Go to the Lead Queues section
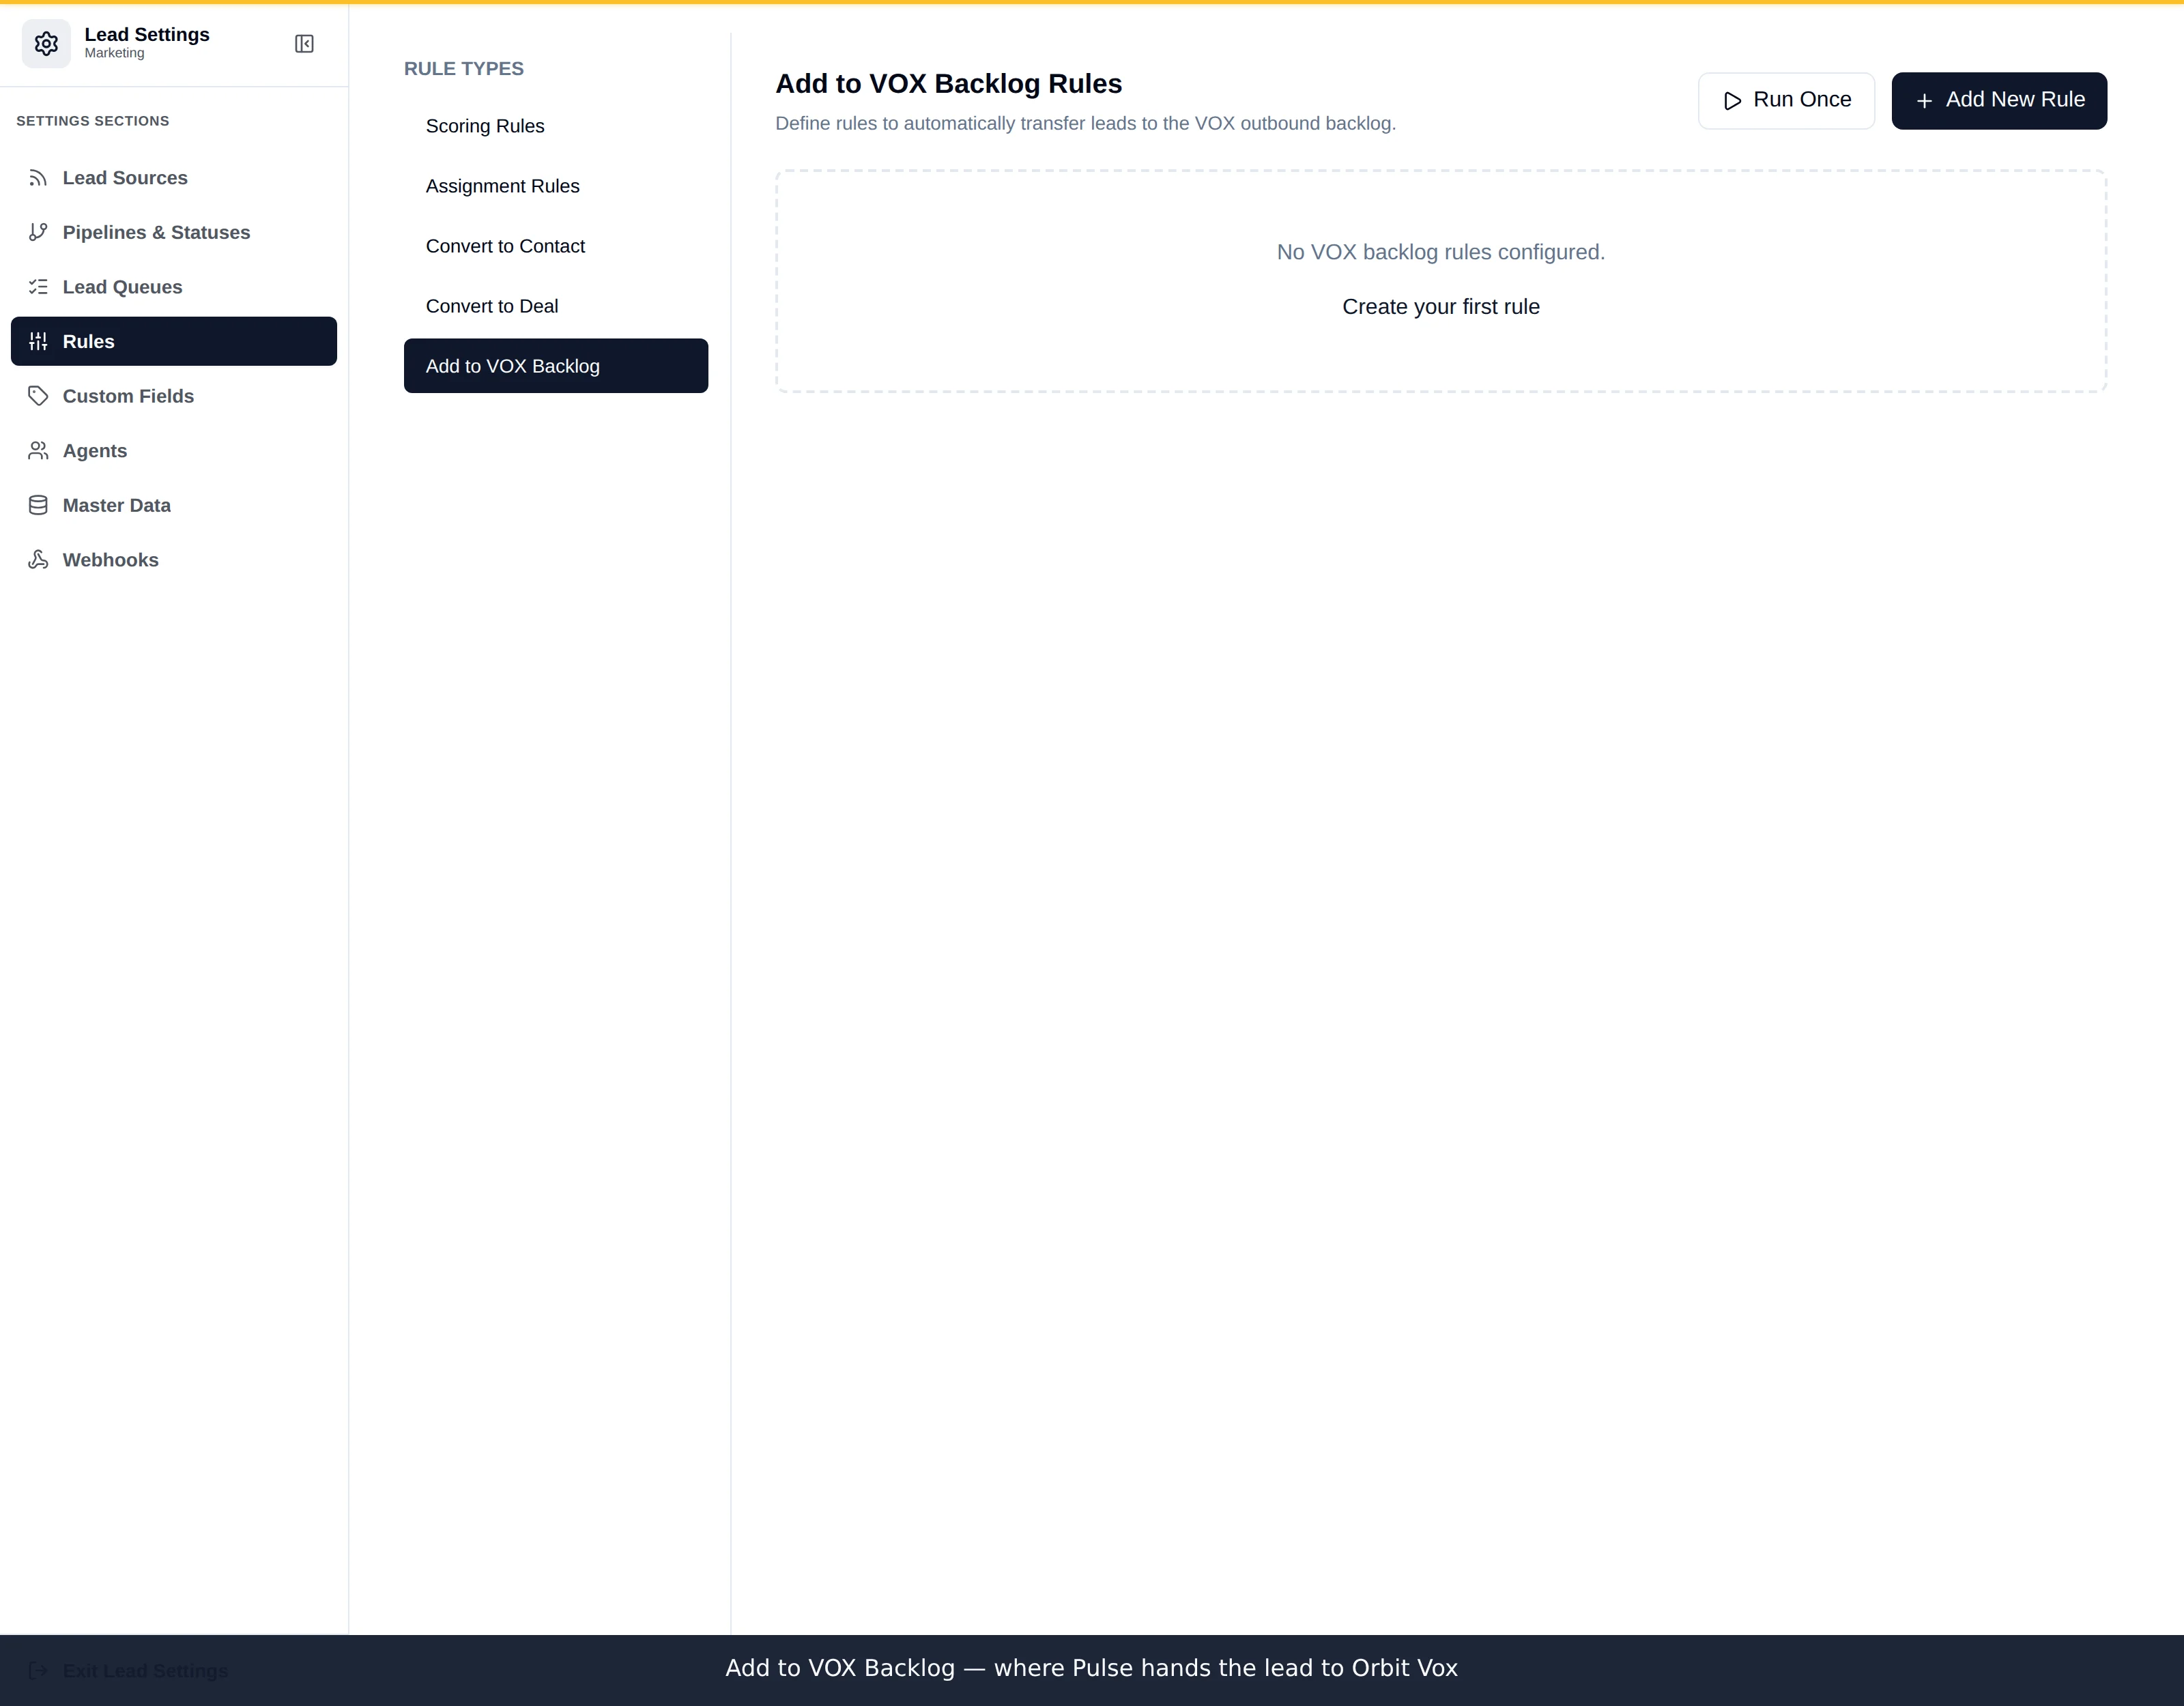 point(174,287)
